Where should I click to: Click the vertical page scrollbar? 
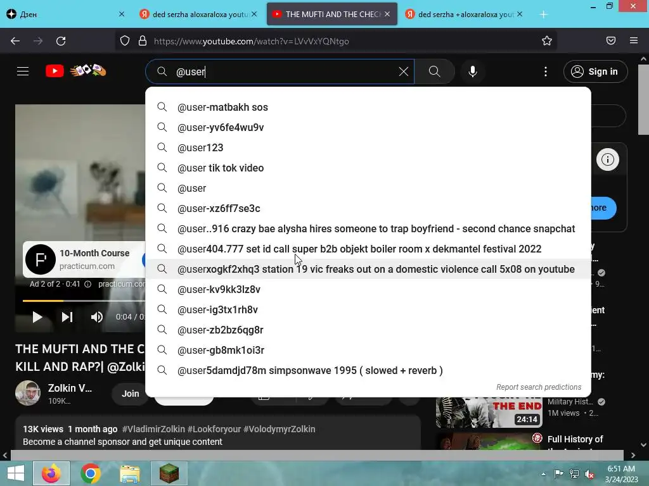pos(643,99)
